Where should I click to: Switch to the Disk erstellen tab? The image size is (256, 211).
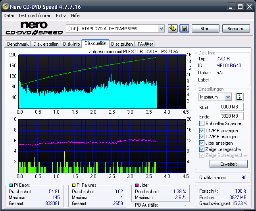click(x=46, y=44)
